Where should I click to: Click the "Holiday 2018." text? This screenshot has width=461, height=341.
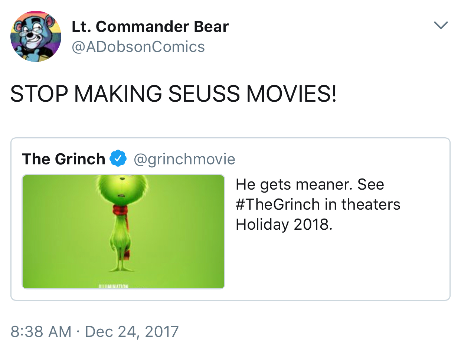tap(284, 224)
